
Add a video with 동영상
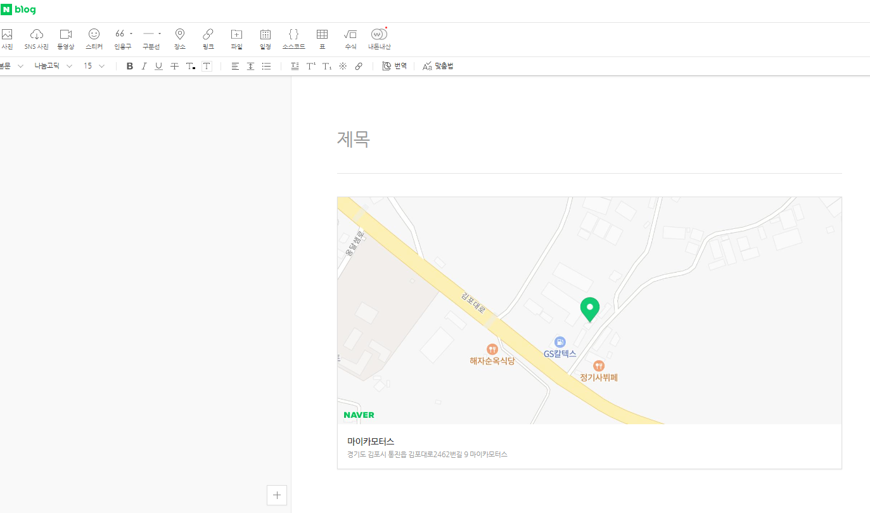click(x=66, y=39)
